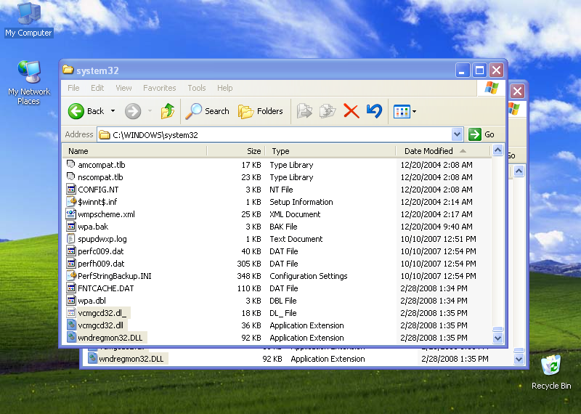Open the Views dropdown arrow
This screenshot has height=414, width=581.
coord(414,111)
